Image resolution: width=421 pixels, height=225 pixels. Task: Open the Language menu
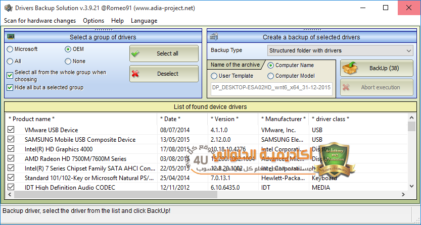point(144,21)
